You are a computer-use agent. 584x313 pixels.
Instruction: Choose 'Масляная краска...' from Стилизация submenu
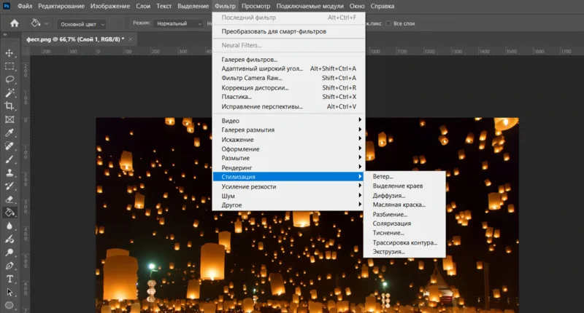click(x=399, y=205)
